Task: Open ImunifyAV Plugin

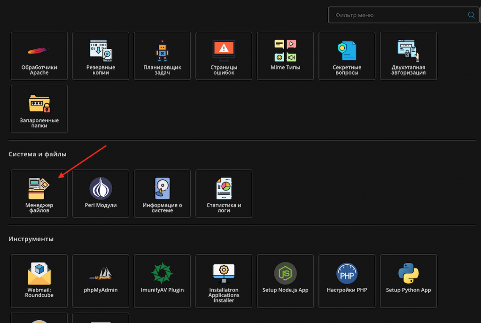Action: (x=162, y=278)
